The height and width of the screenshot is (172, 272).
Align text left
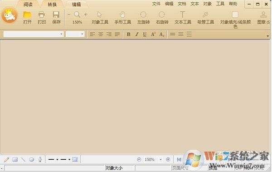pos(92,34)
